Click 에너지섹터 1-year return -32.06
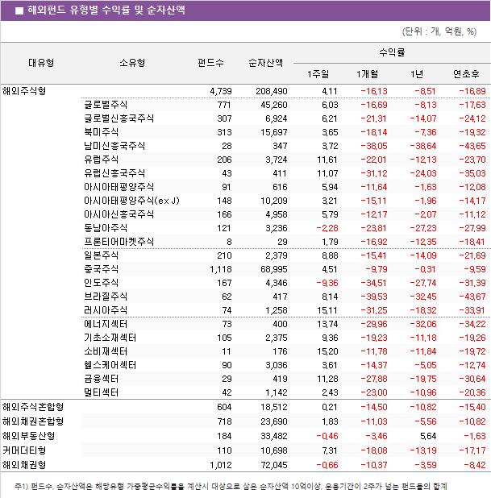 pos(423,324)
